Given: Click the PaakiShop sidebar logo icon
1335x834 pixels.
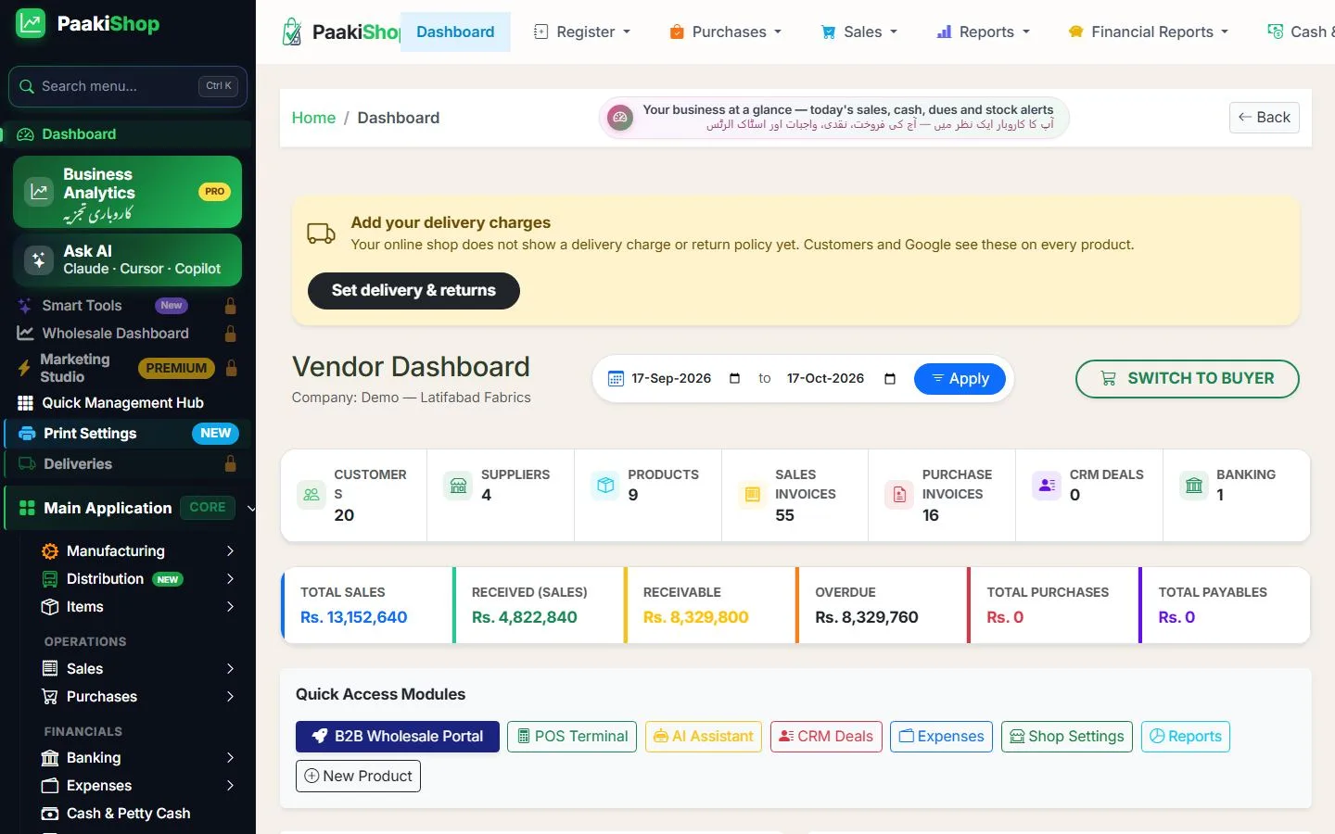Looking at the screenshot, I should pos(31,23).
